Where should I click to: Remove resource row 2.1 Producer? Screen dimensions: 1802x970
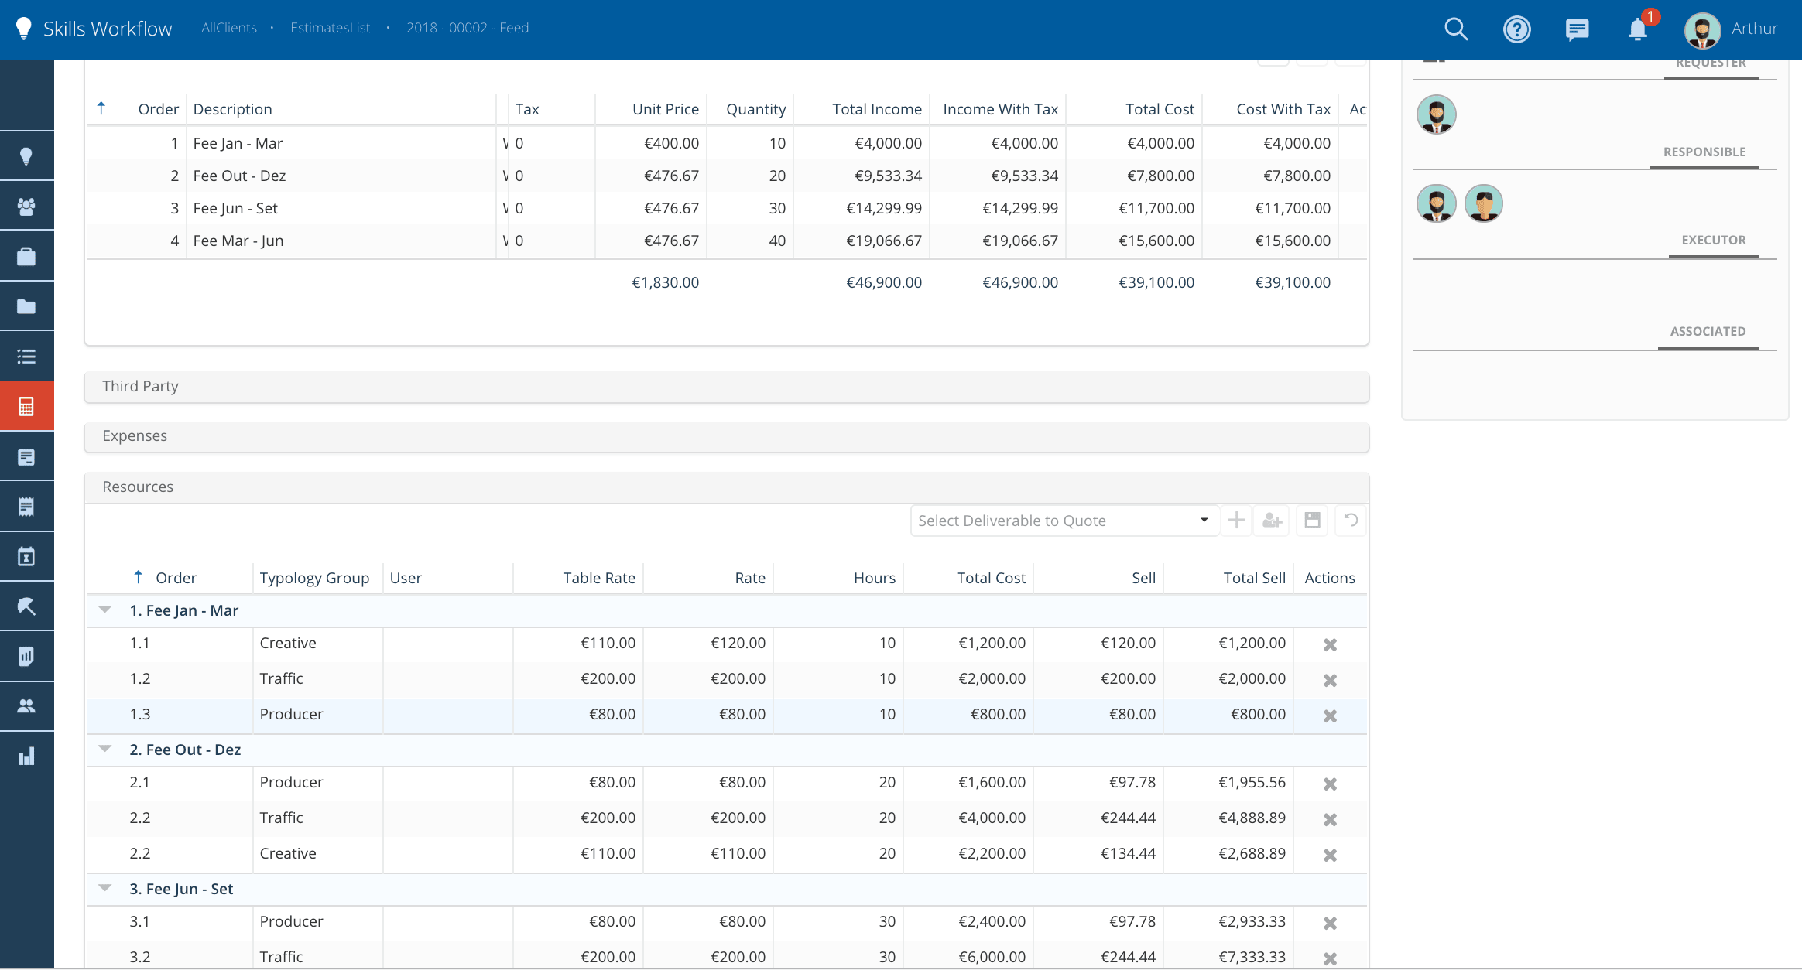pyautogui.click(x=1330, y=784)
